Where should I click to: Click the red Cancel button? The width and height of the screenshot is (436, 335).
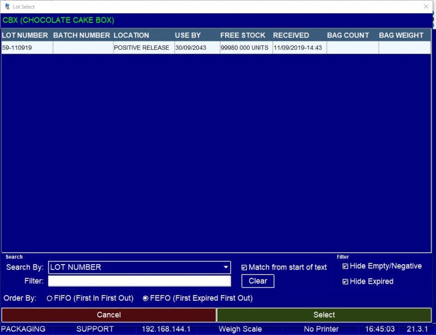(108, 315)
